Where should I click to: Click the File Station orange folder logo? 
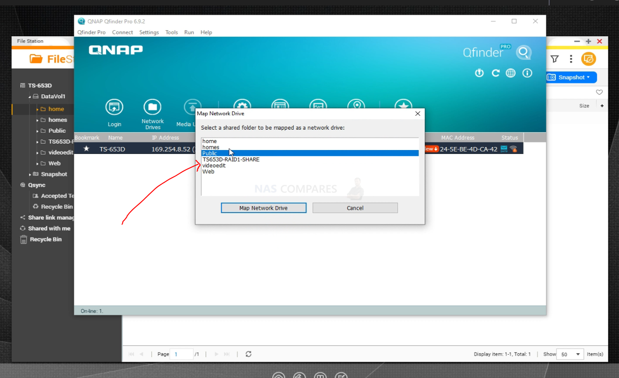(x=36, y=59)
